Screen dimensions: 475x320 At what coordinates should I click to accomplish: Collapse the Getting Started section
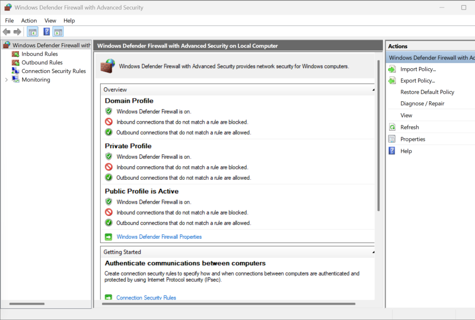tap(373, 252)
